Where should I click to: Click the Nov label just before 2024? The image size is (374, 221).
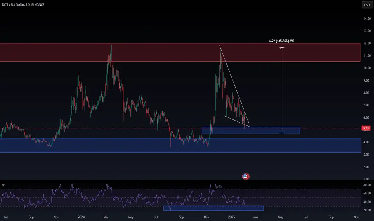click(x=56, y=217)
